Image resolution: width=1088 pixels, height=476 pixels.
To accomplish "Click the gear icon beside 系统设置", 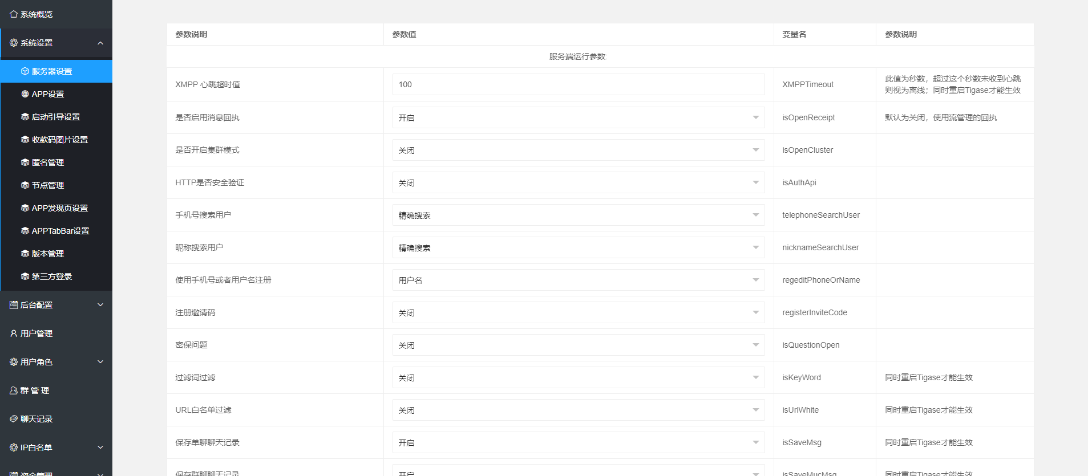I will pos(14,43).
